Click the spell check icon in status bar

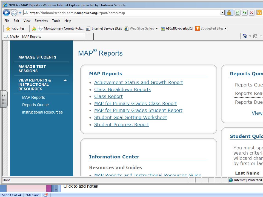coord(46,195)
